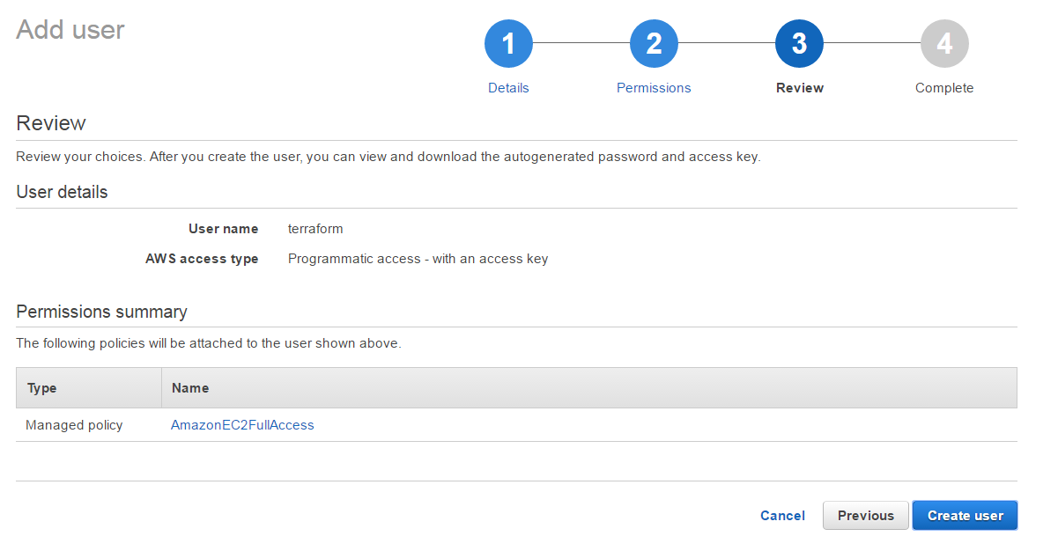The width and height of the screenshot is (1058, 551).
Task: Open the AmazonEC2FullAccess policy link
Action: coord(242,425)
